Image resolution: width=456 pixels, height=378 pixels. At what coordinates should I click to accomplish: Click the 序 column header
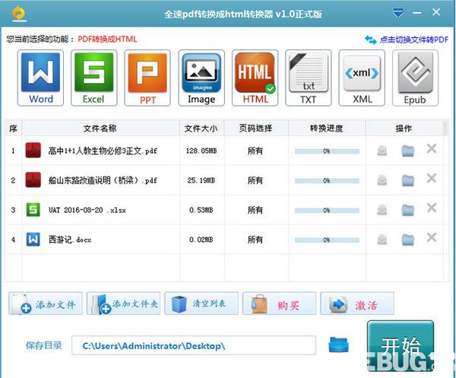(14, 129)
